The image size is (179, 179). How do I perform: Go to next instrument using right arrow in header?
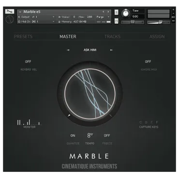(108, 12)
